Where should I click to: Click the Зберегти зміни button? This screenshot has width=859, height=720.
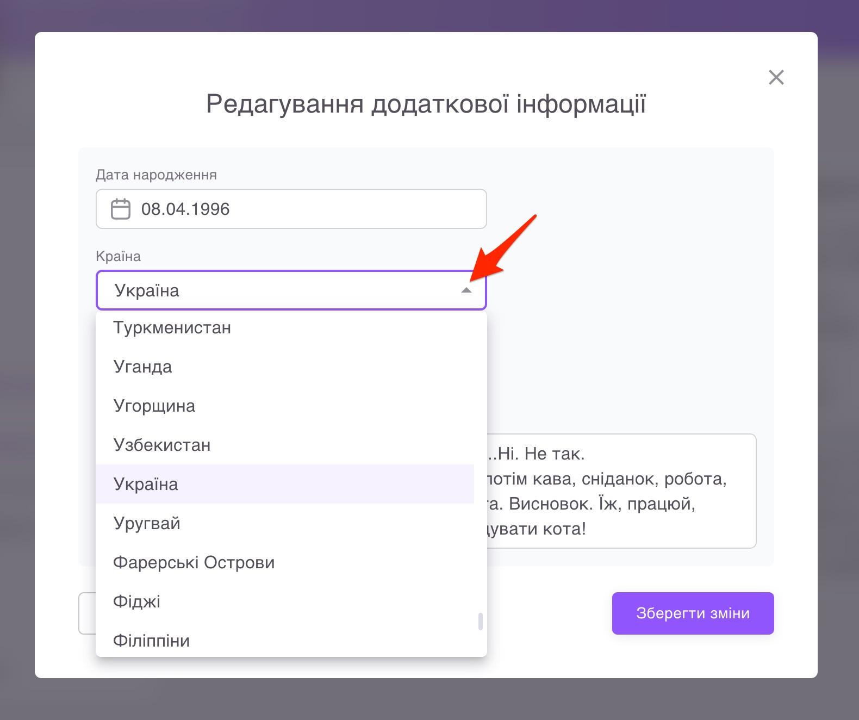693,613
